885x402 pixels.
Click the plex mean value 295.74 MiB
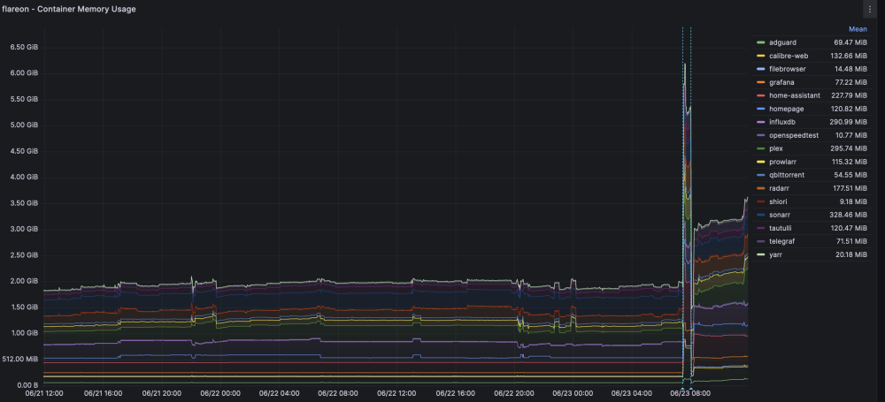tap(850, 148)
